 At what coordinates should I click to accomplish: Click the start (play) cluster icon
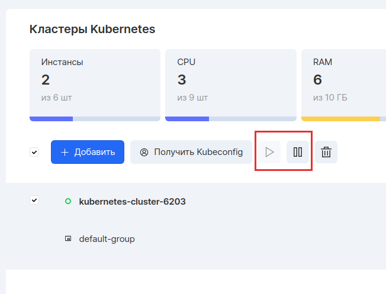[x=269, y=152]
